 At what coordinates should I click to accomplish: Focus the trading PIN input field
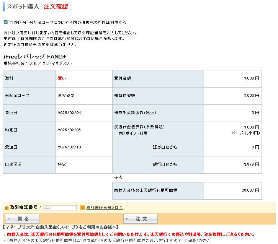(60, 208)
